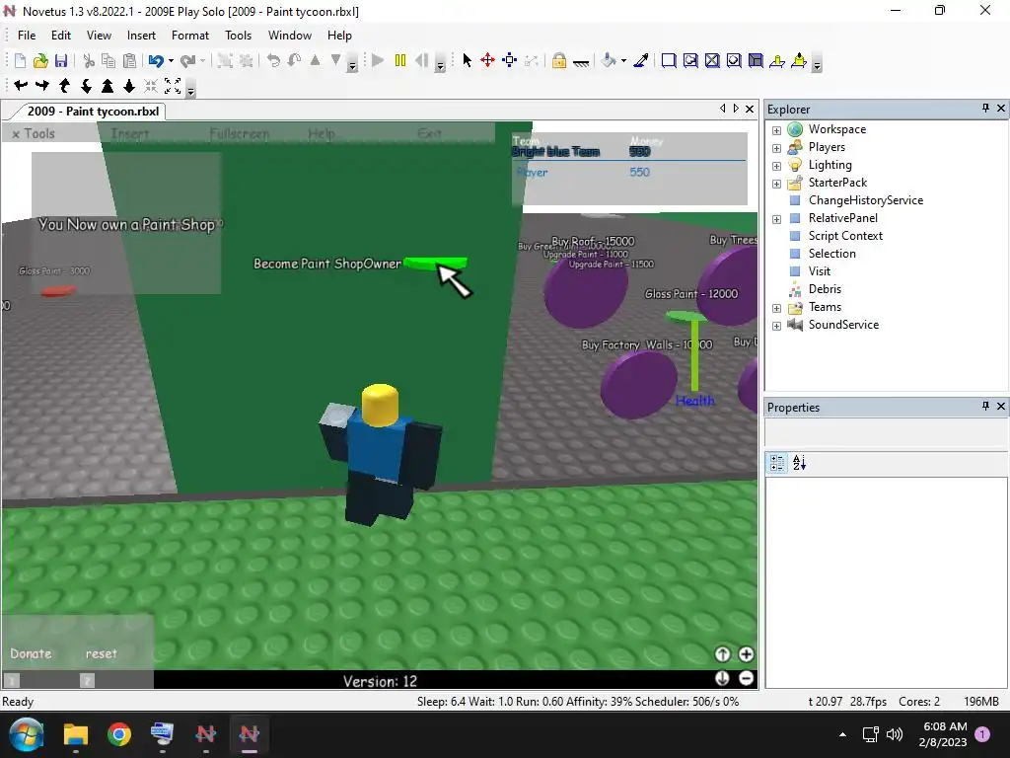Choose the Inlet surface tool
This screenshot has width=1010, height=758.
pos(756,60)
